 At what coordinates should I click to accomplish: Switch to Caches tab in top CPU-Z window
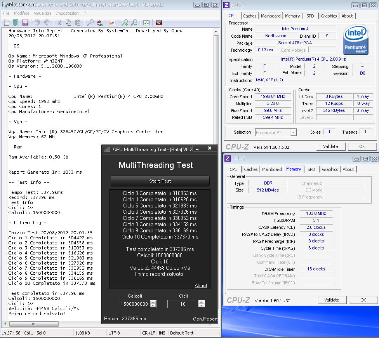pos(249,16)
